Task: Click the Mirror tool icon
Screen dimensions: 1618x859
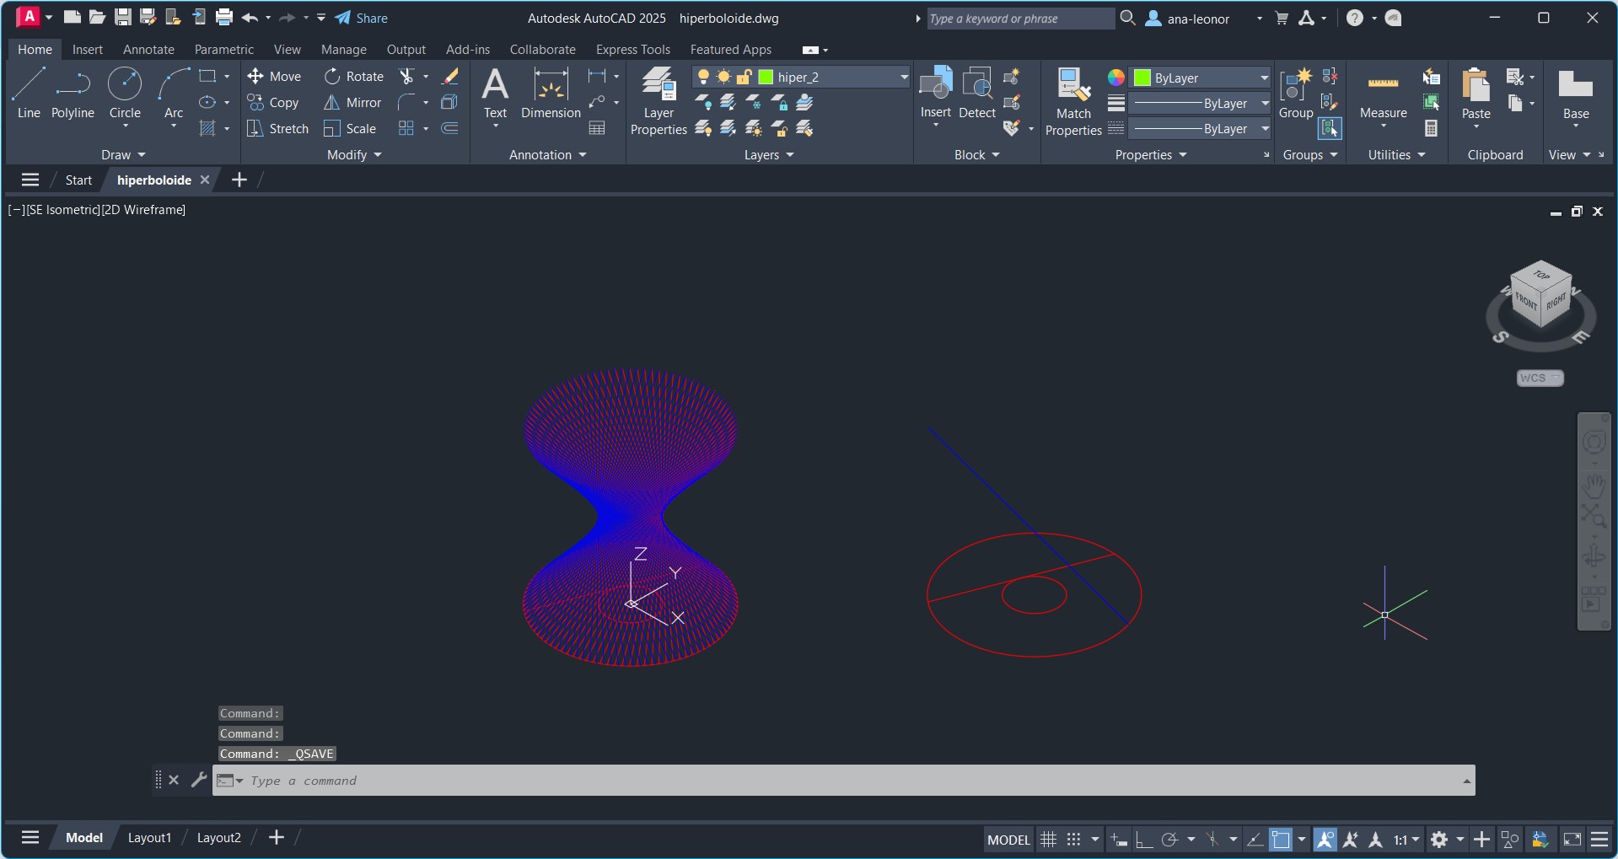Action: [332, 103]
